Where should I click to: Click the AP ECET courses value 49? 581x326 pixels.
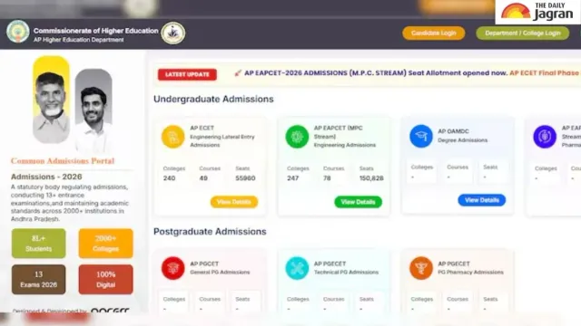click(203, 178)
